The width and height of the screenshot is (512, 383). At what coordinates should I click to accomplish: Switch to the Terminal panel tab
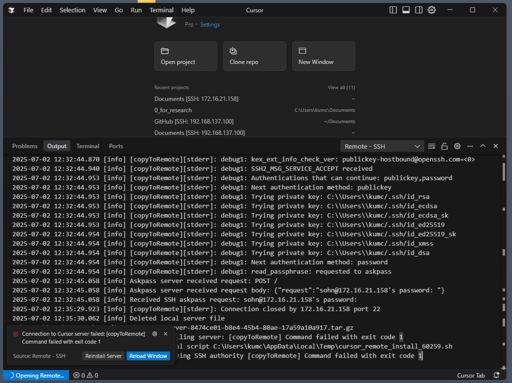pyautogui.click(x=88, y=146)
